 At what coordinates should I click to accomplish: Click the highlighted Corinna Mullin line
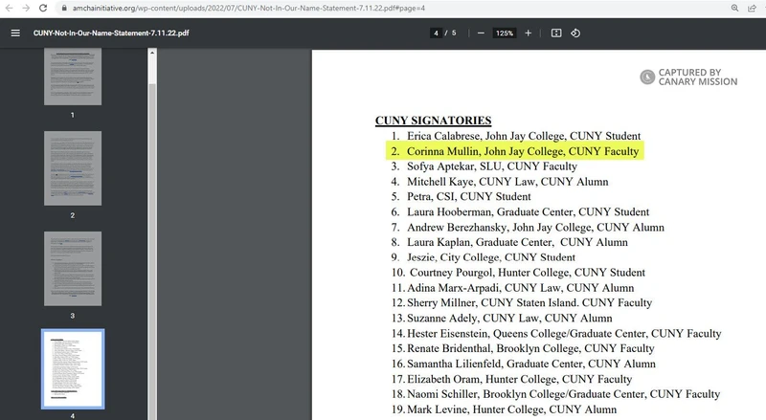(x=515, y=151)
